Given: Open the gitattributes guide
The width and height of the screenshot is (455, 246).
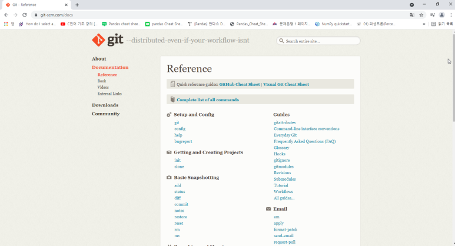Looking at the screenshot, I should coord(285,123).
